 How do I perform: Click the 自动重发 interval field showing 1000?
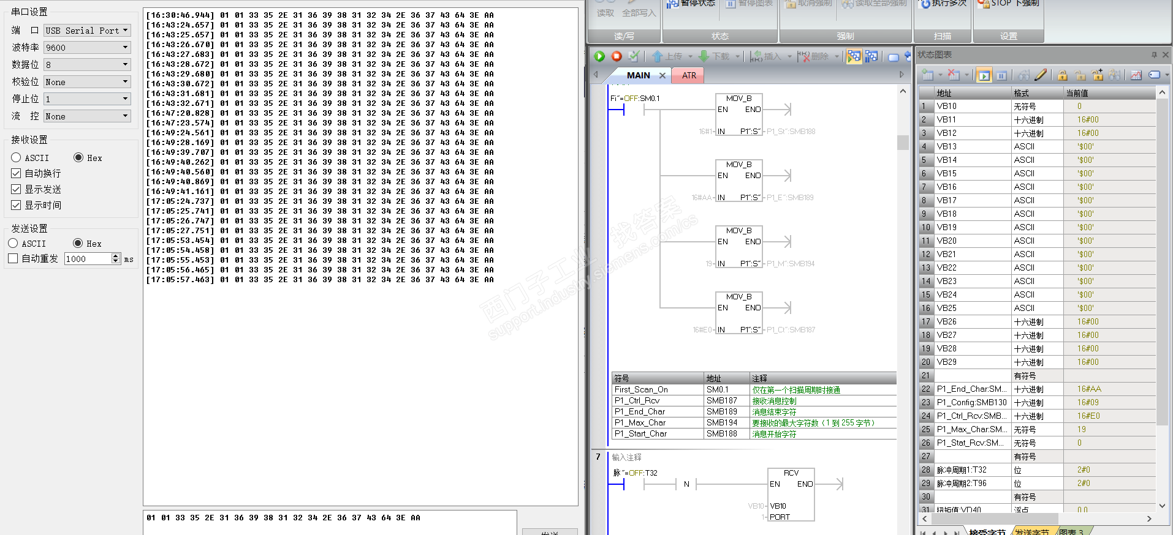pyautogui.click(x=88, y=259)
